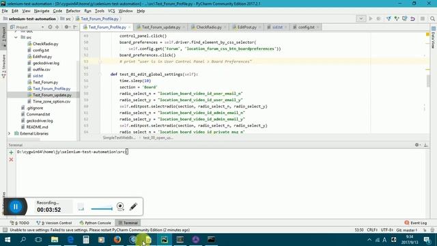Show hidden system tray icons chevron

[x=369, y=240]
